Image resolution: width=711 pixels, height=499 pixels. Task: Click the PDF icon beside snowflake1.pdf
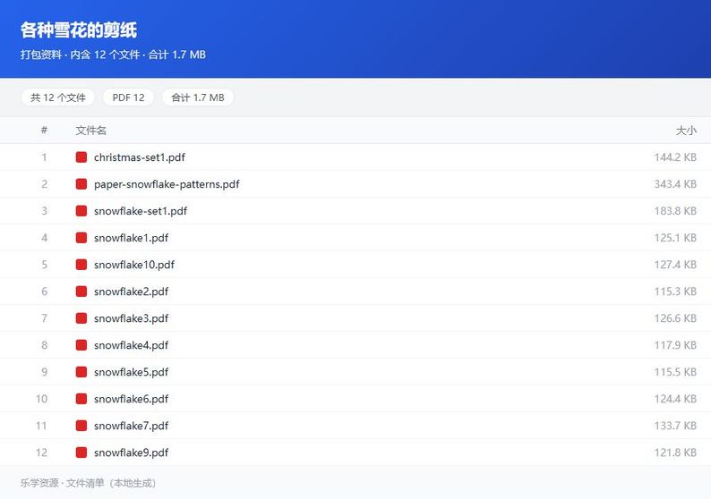coord(81,238)
